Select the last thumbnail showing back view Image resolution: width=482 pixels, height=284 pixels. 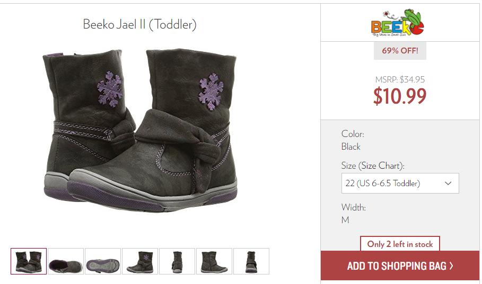251,261
